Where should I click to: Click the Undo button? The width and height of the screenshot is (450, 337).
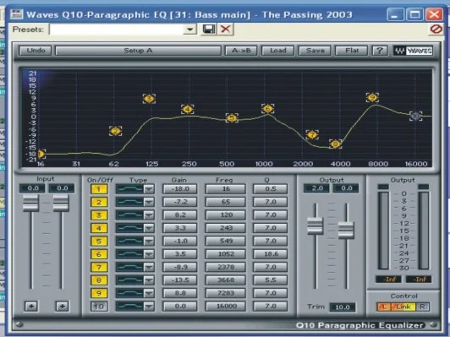click(36, 51)
